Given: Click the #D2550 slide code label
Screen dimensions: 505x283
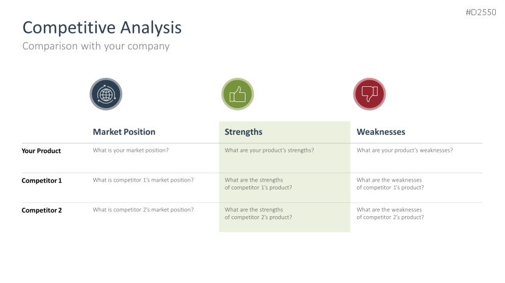Looking at the screenshot, I should (481, 12).
